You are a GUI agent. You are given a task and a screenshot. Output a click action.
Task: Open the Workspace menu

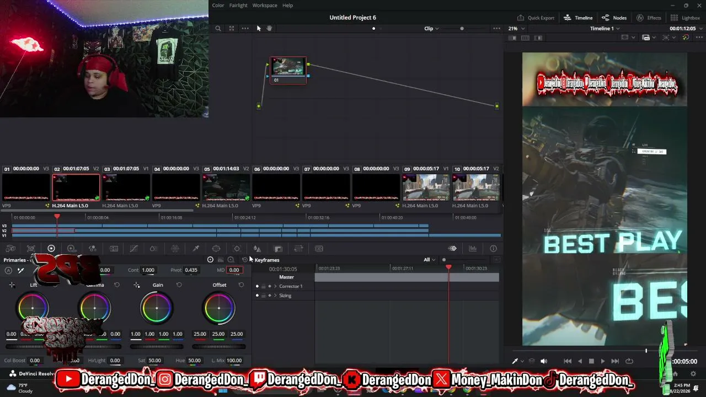(265, 6)
